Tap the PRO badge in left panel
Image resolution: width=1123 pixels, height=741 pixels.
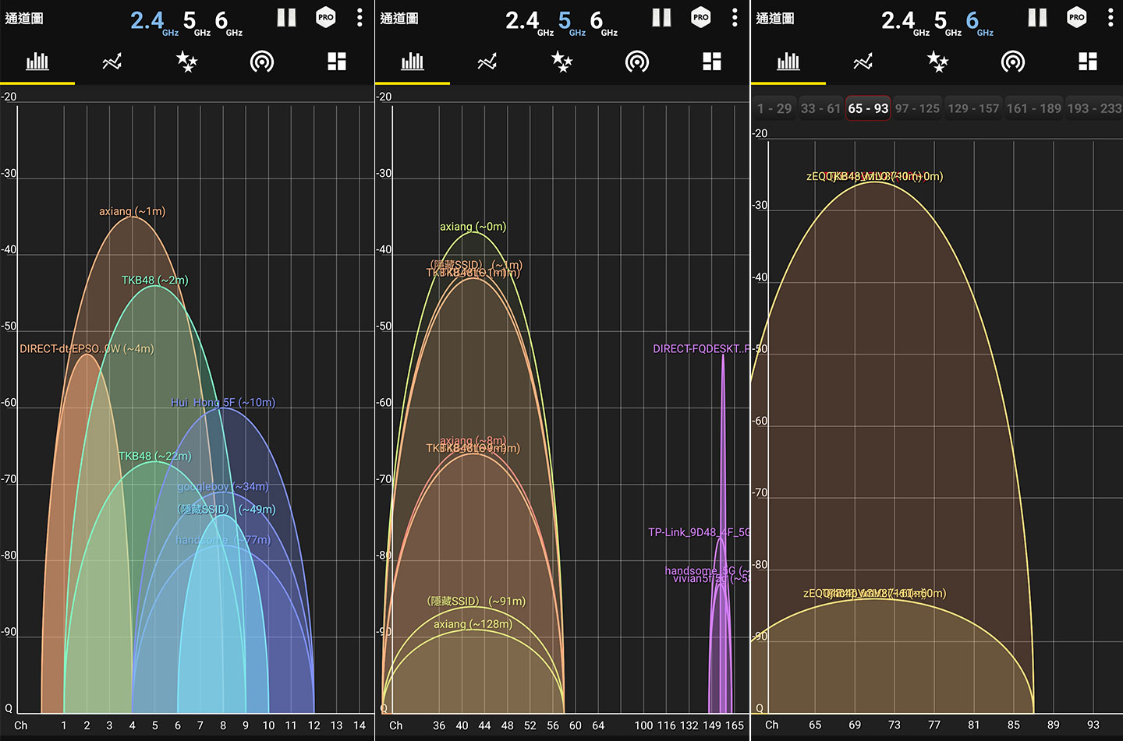point(326,17)
